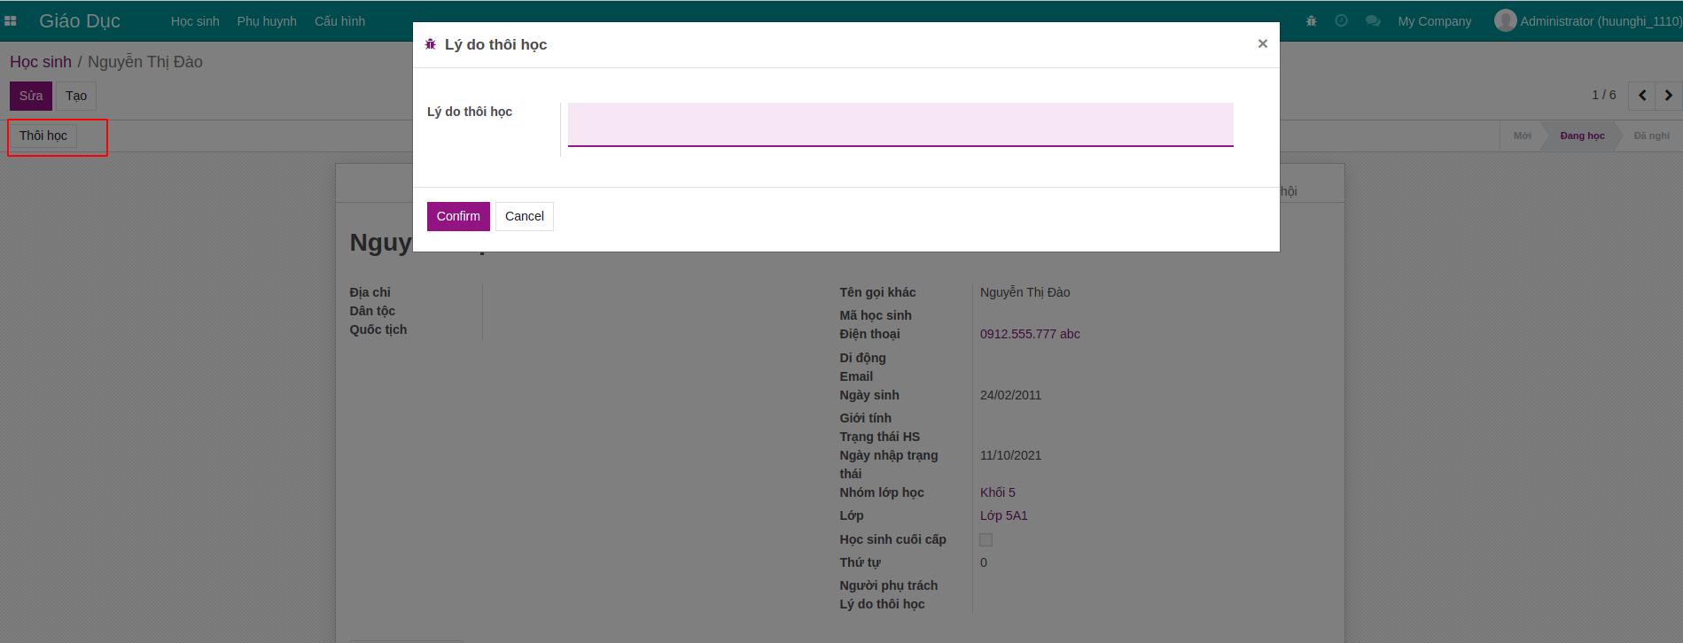Go to the next student record

point(1668,96)
